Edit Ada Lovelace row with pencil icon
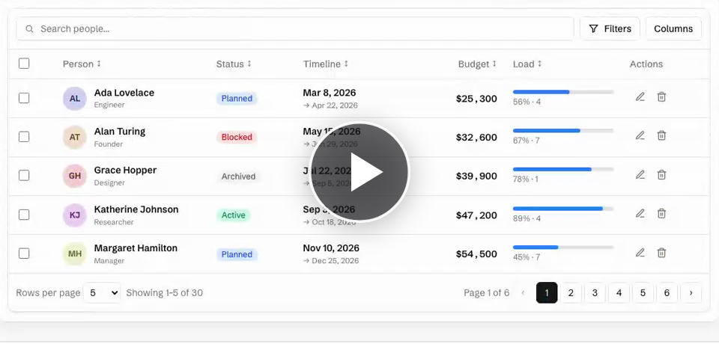719x344 pixels. point(640,96)
